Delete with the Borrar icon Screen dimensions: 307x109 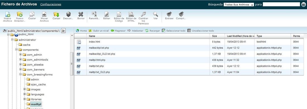tap(81, 14)
